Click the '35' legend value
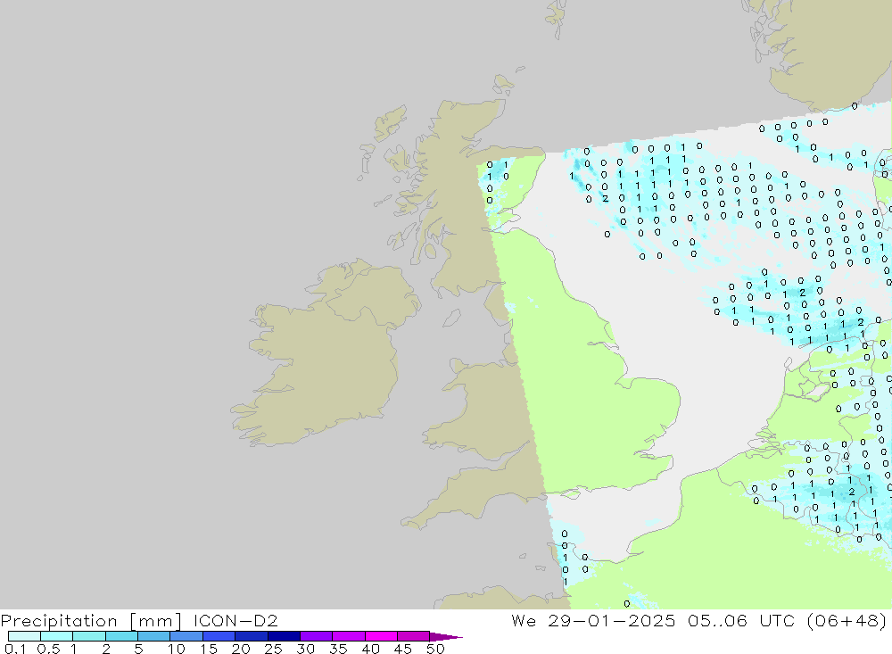The image size is (892, 654). pos(338,649)
